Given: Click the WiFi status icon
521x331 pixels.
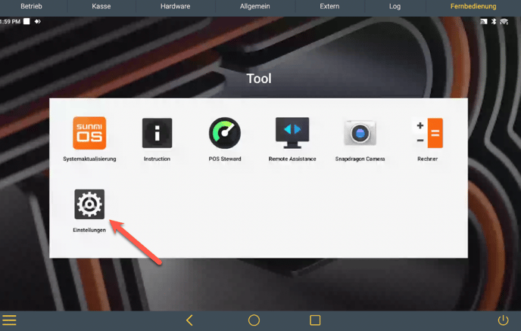Looking at the screenshot, I should [x=504, y=22].
